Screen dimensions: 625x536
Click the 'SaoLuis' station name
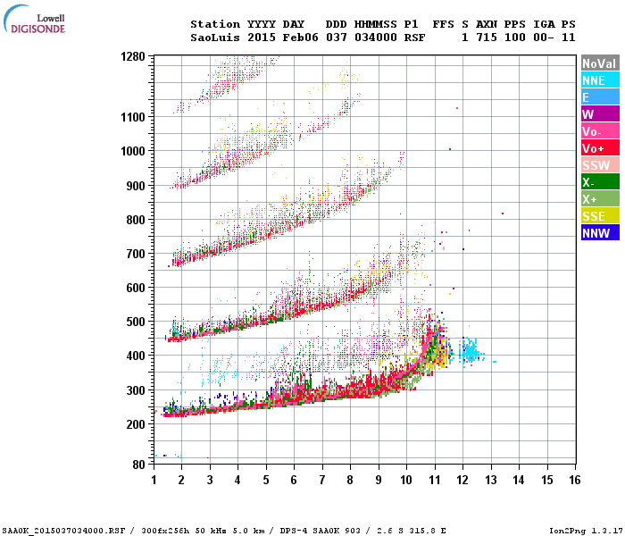tap(215, 38)
